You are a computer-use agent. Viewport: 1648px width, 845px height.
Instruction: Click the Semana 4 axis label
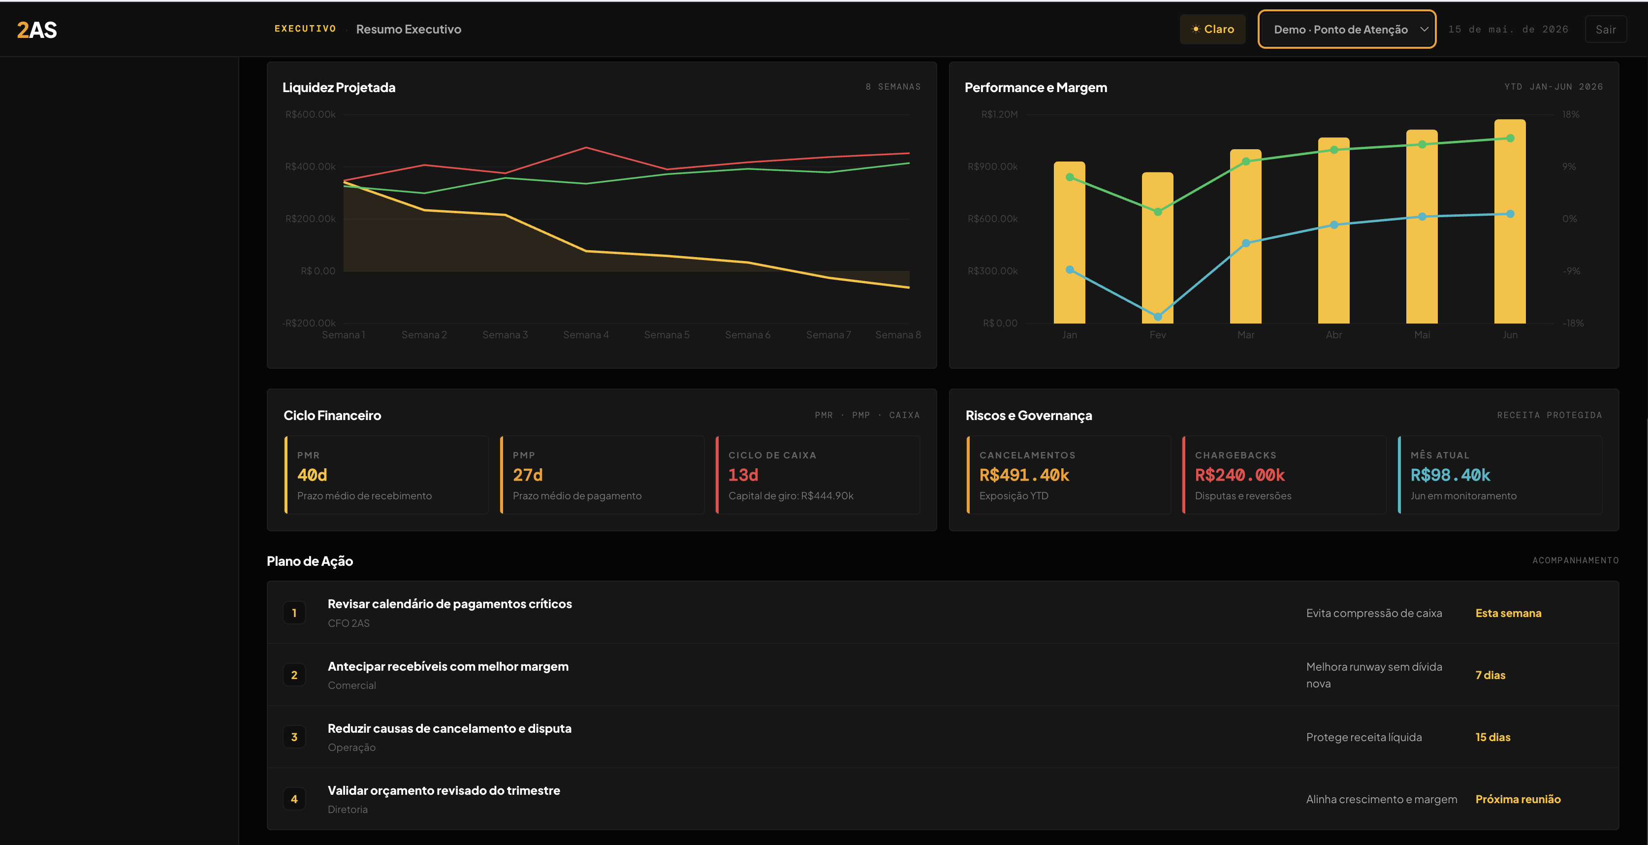click(x=585, y=335)
